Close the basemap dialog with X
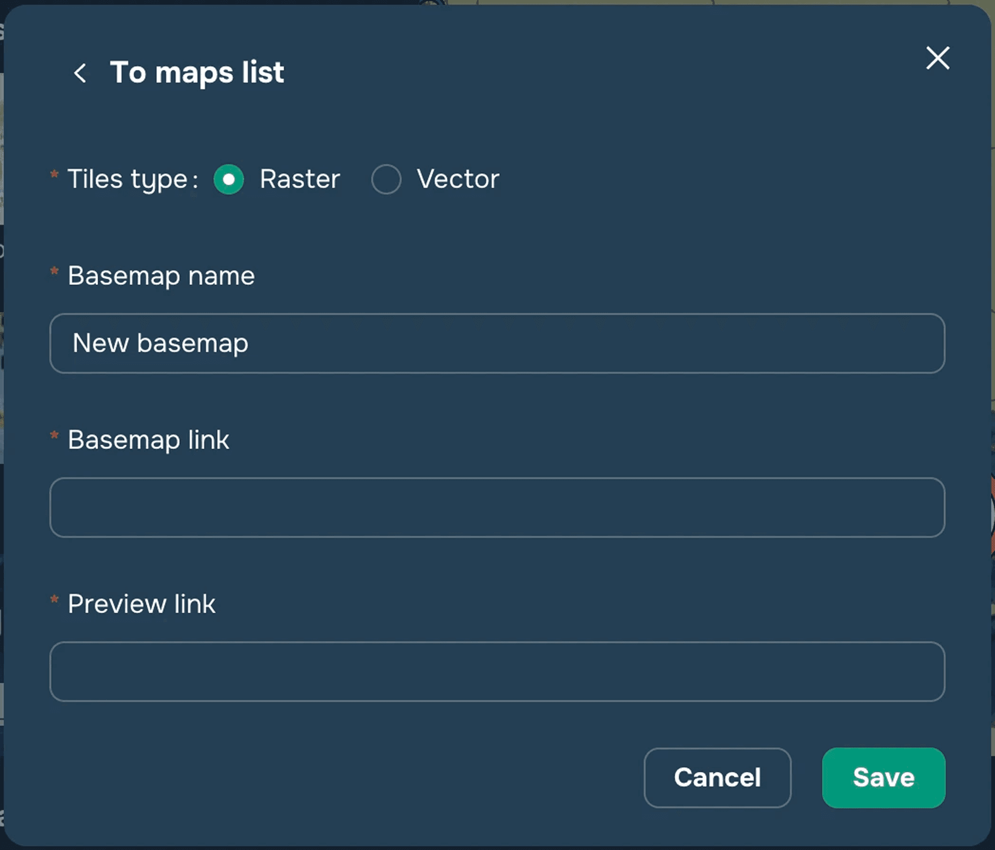Viewport: 995px width, 850px height. [937, 58]
